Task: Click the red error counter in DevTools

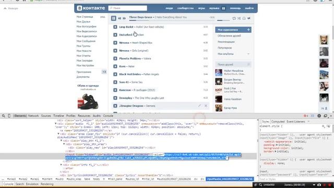Action: click(x=306, y=116)
